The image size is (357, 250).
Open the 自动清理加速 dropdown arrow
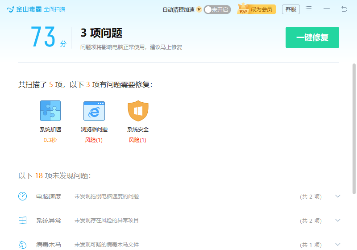coord(199,9)
